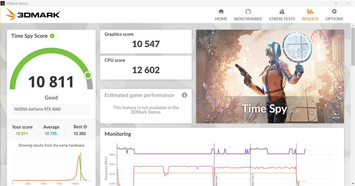Click the green checkmark beside Time Spy Score
Screen dimensions: 355x186
pos(52,36)
